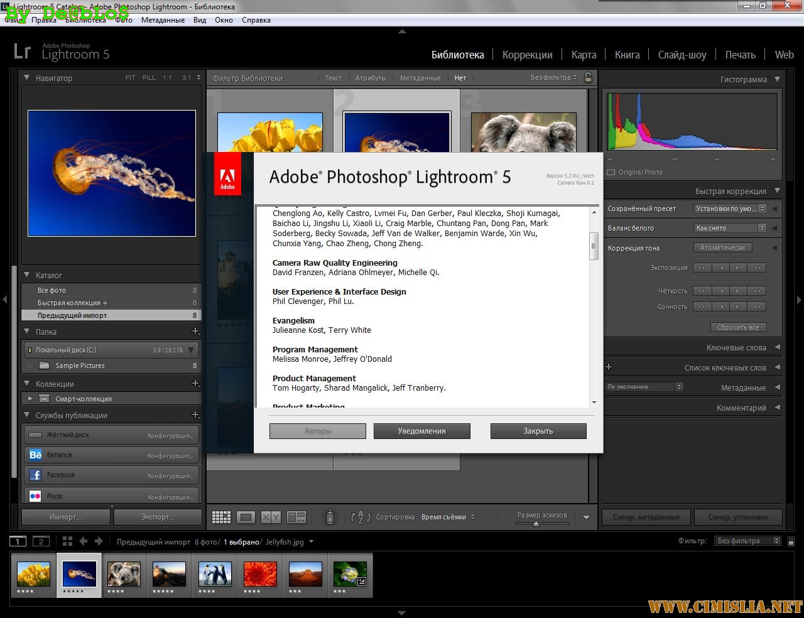Enable Метаданные library filter
This screenshot has height=618, width=804.
[420, 78]
